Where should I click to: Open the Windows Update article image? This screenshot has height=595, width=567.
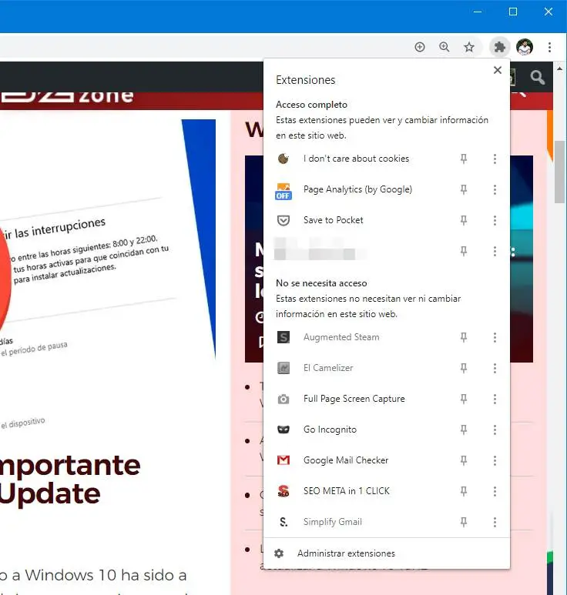108,239
